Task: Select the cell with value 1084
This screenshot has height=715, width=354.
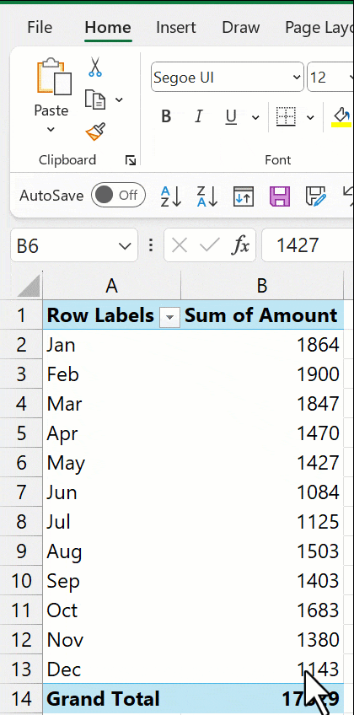Action: point(262,492)
